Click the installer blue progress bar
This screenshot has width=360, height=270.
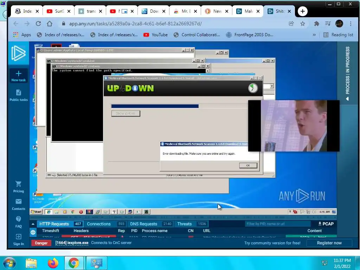click(x=155, y=106)
